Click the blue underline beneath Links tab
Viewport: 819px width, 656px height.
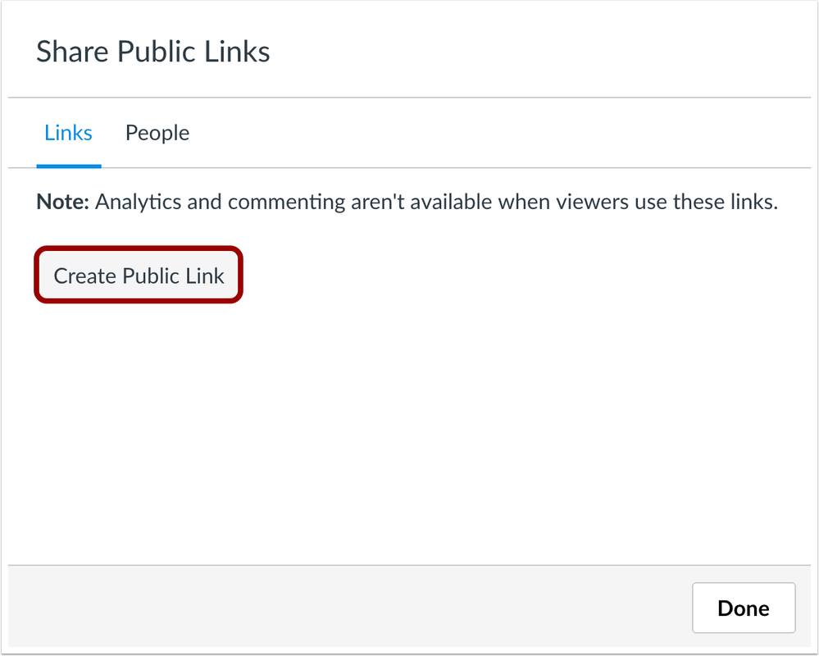68,166
